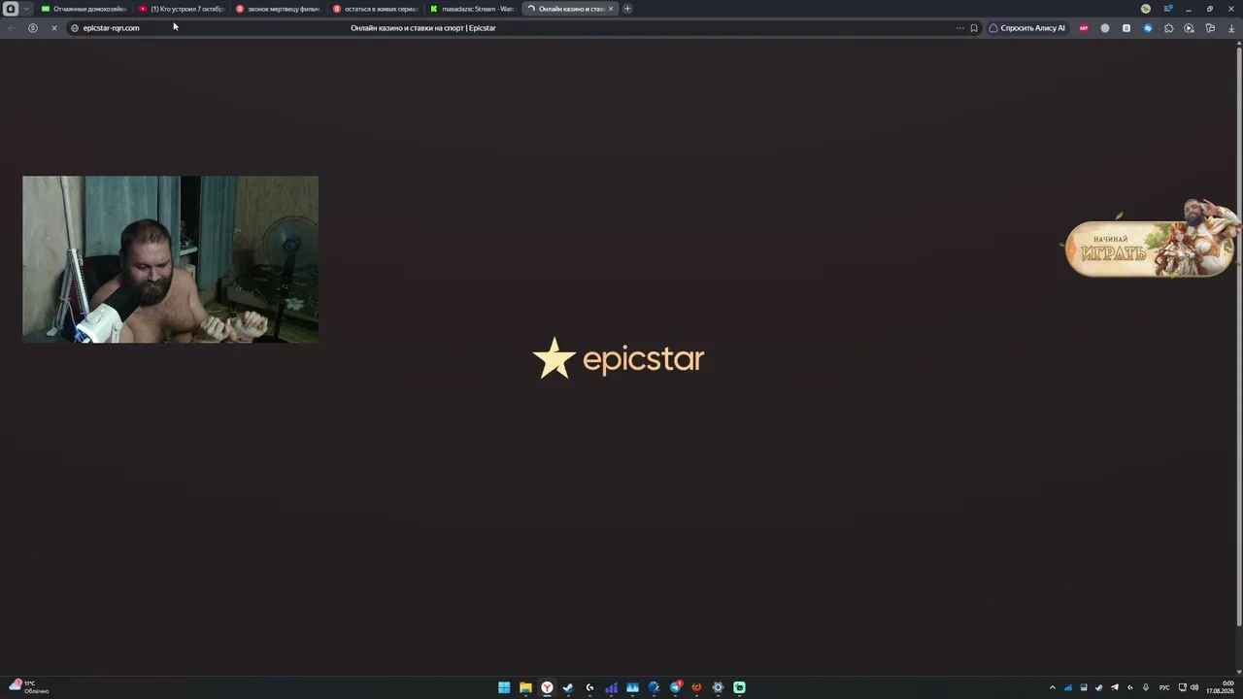This screenshot has height=699, width=1243.
Task: Go back to the previous page
Action: [12, 28]
